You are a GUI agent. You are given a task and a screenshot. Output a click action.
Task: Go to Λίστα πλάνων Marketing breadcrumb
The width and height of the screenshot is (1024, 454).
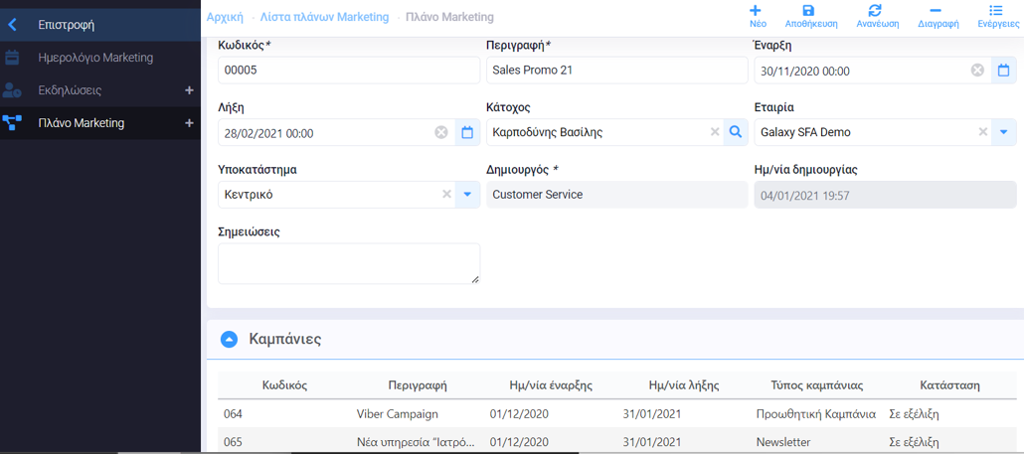[324, 17]
